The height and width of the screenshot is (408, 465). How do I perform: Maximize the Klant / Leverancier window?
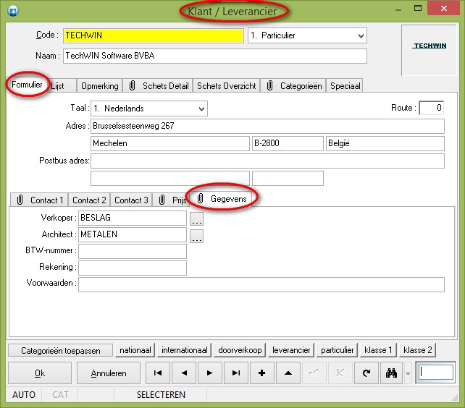pos(418,8)
